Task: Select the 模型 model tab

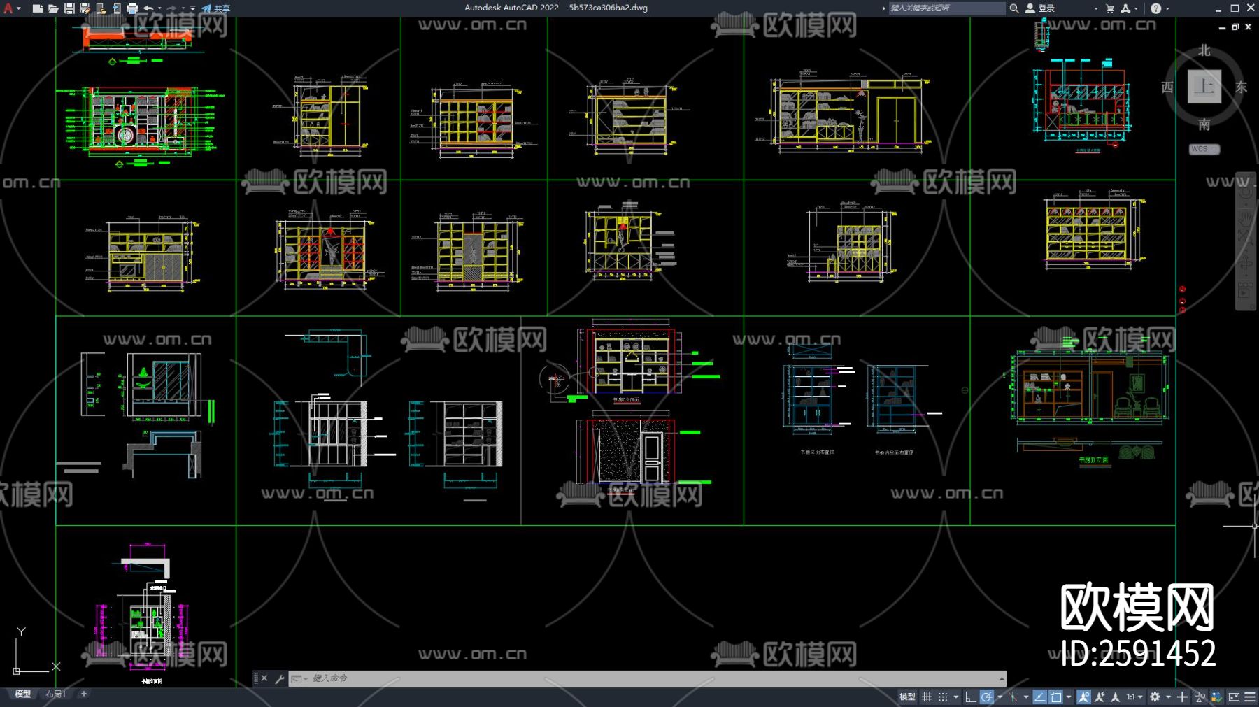Action: [x=23, y=694]
